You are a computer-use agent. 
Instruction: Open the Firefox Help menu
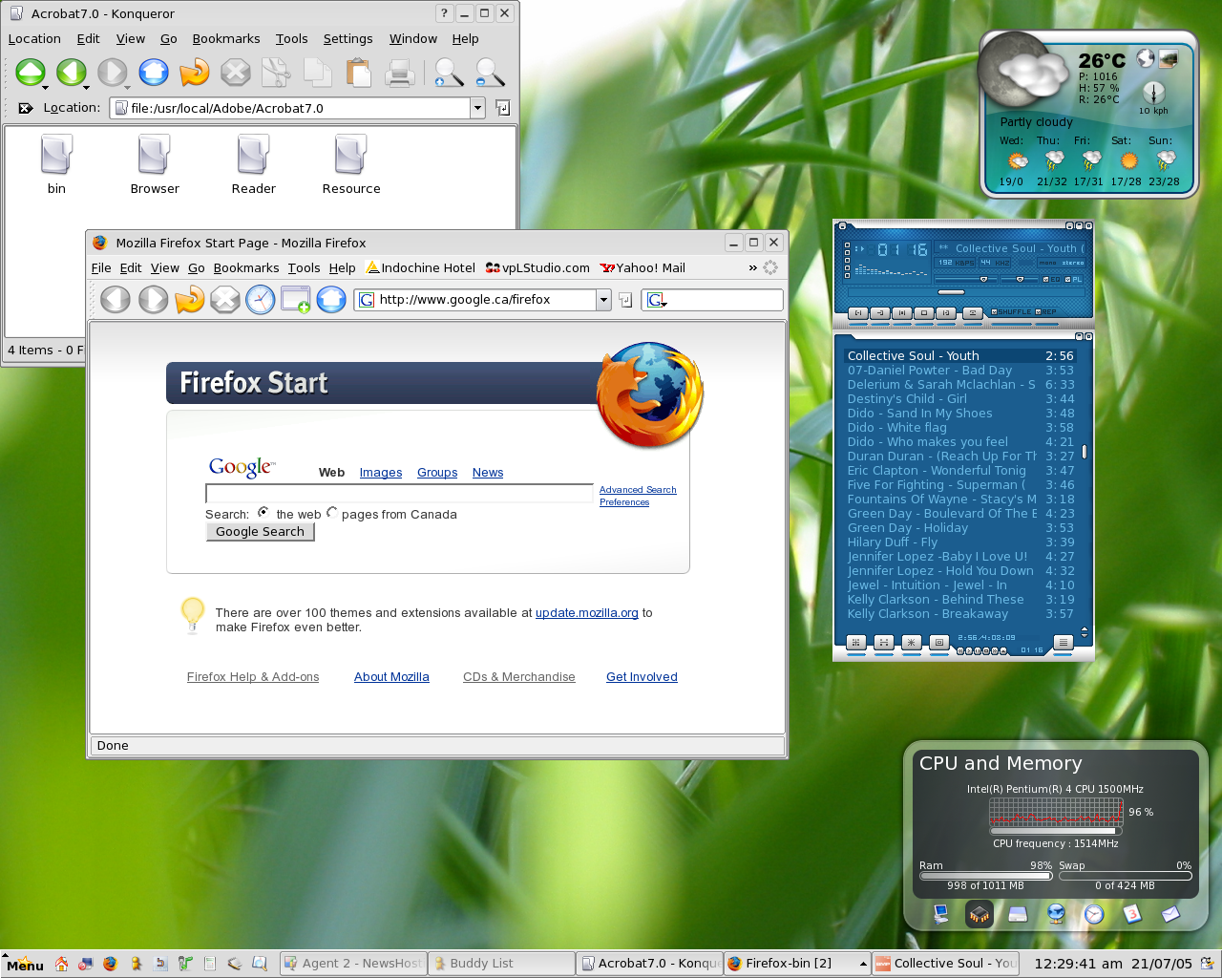(342, 268)
